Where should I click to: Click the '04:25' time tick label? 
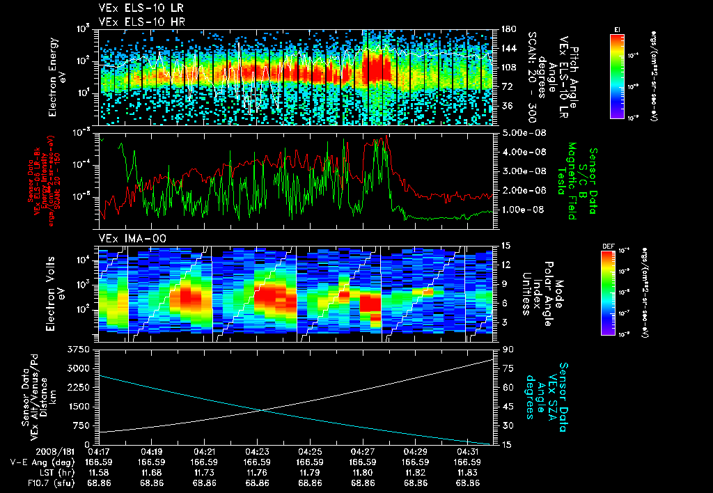point(310,453)
